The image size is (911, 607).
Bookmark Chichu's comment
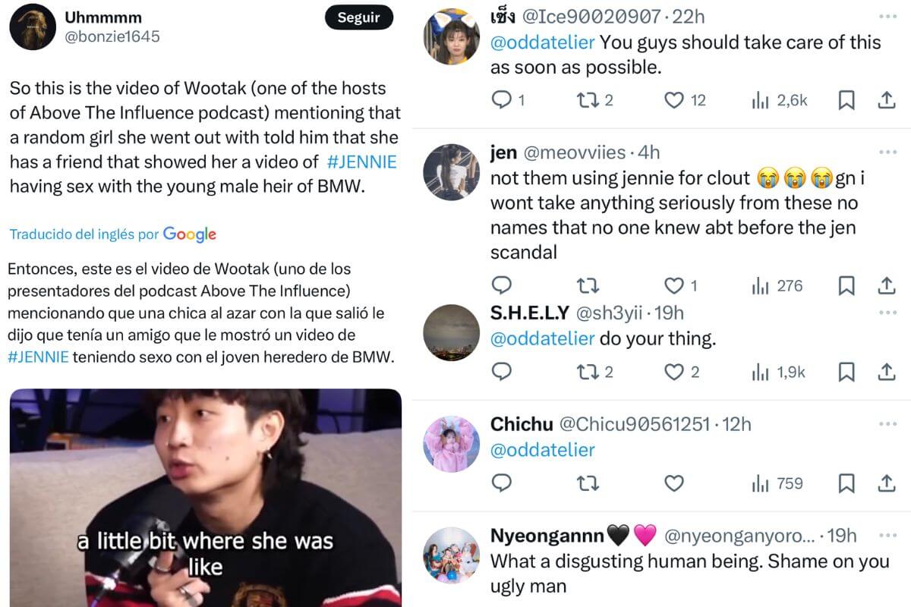[846, 483]
